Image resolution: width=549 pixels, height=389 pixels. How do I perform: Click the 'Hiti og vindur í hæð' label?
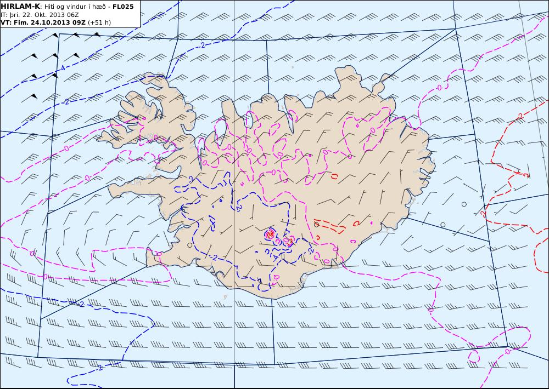[x=75, y=7]
